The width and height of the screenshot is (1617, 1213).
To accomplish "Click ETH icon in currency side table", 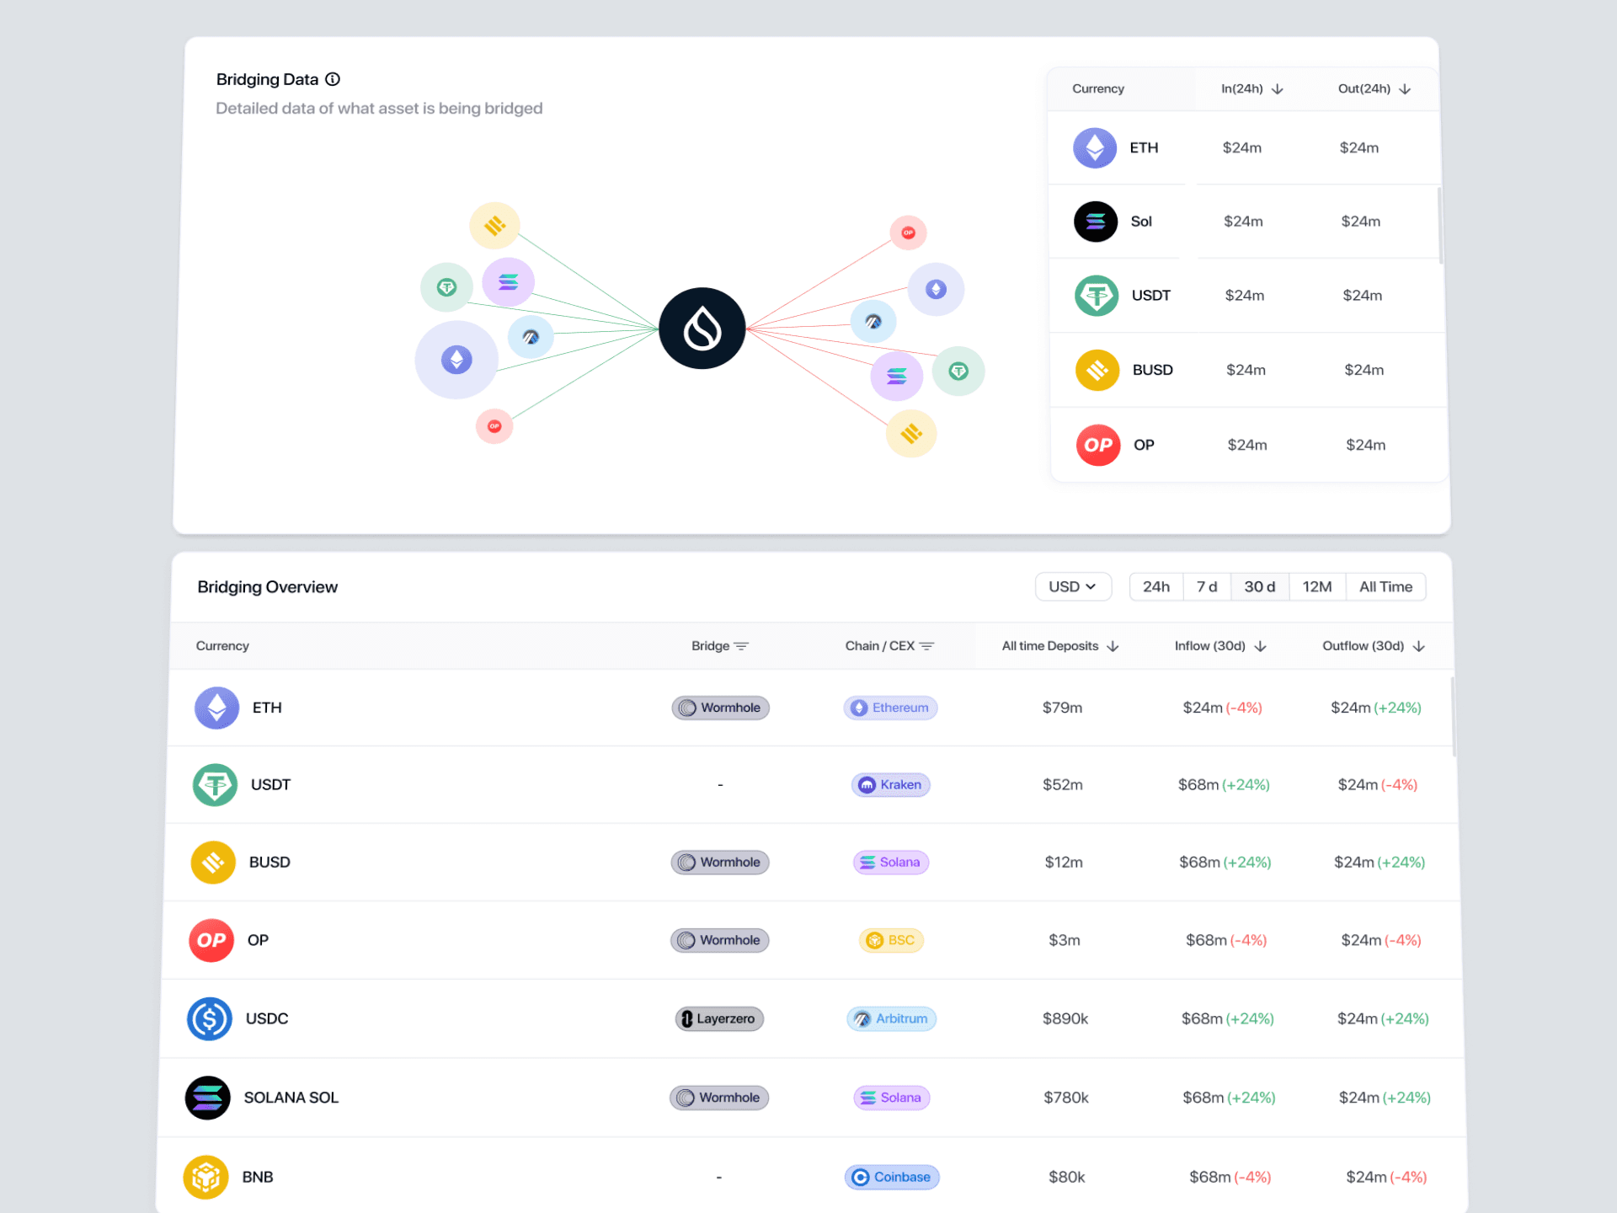I will pos(1095,148).
